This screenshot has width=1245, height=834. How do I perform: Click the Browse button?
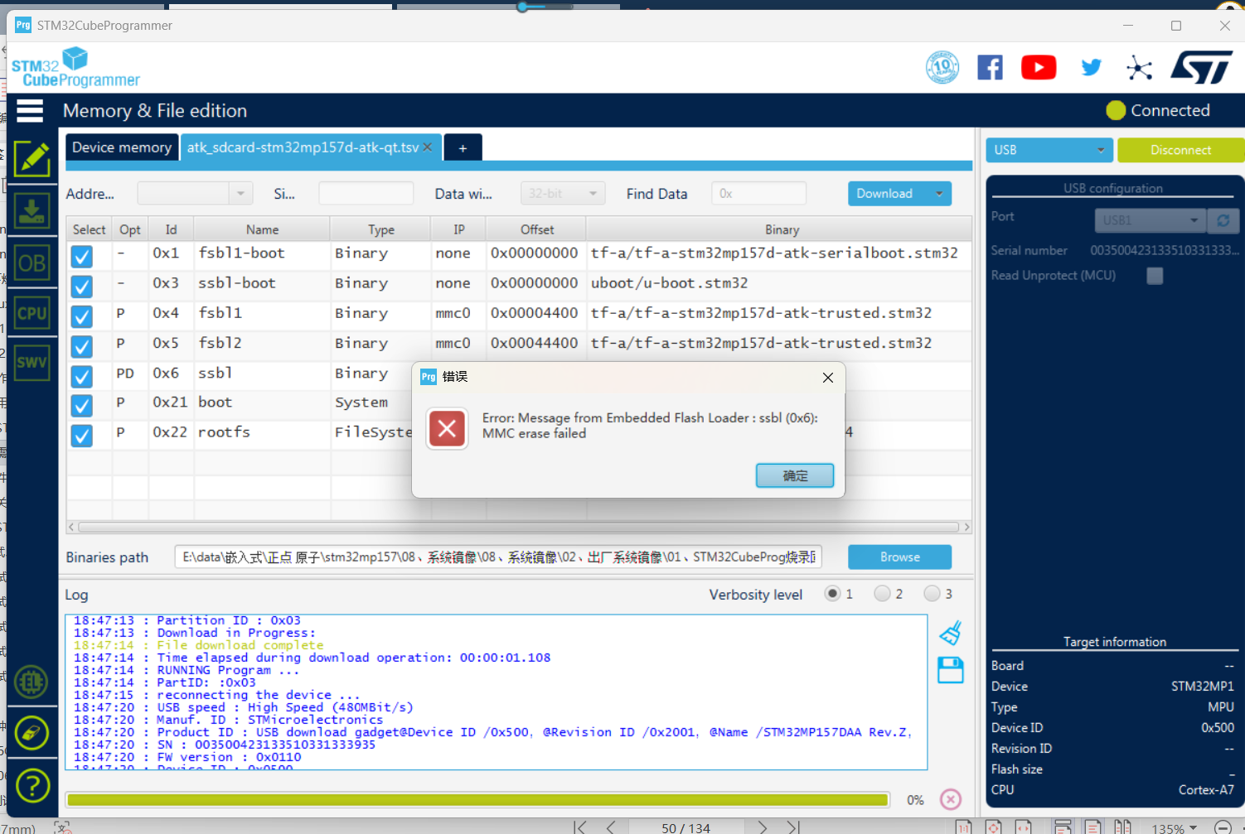(x=899, y=557)
